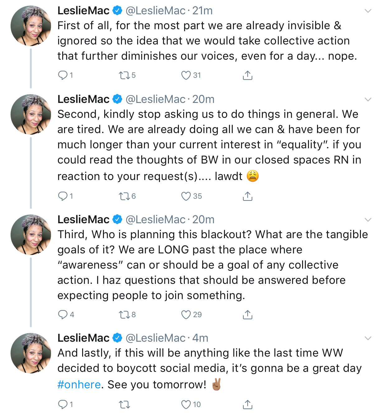Open caret menu on the 'Third, Who' tweet
Screen dimensions: 378x416
[368, 220]
